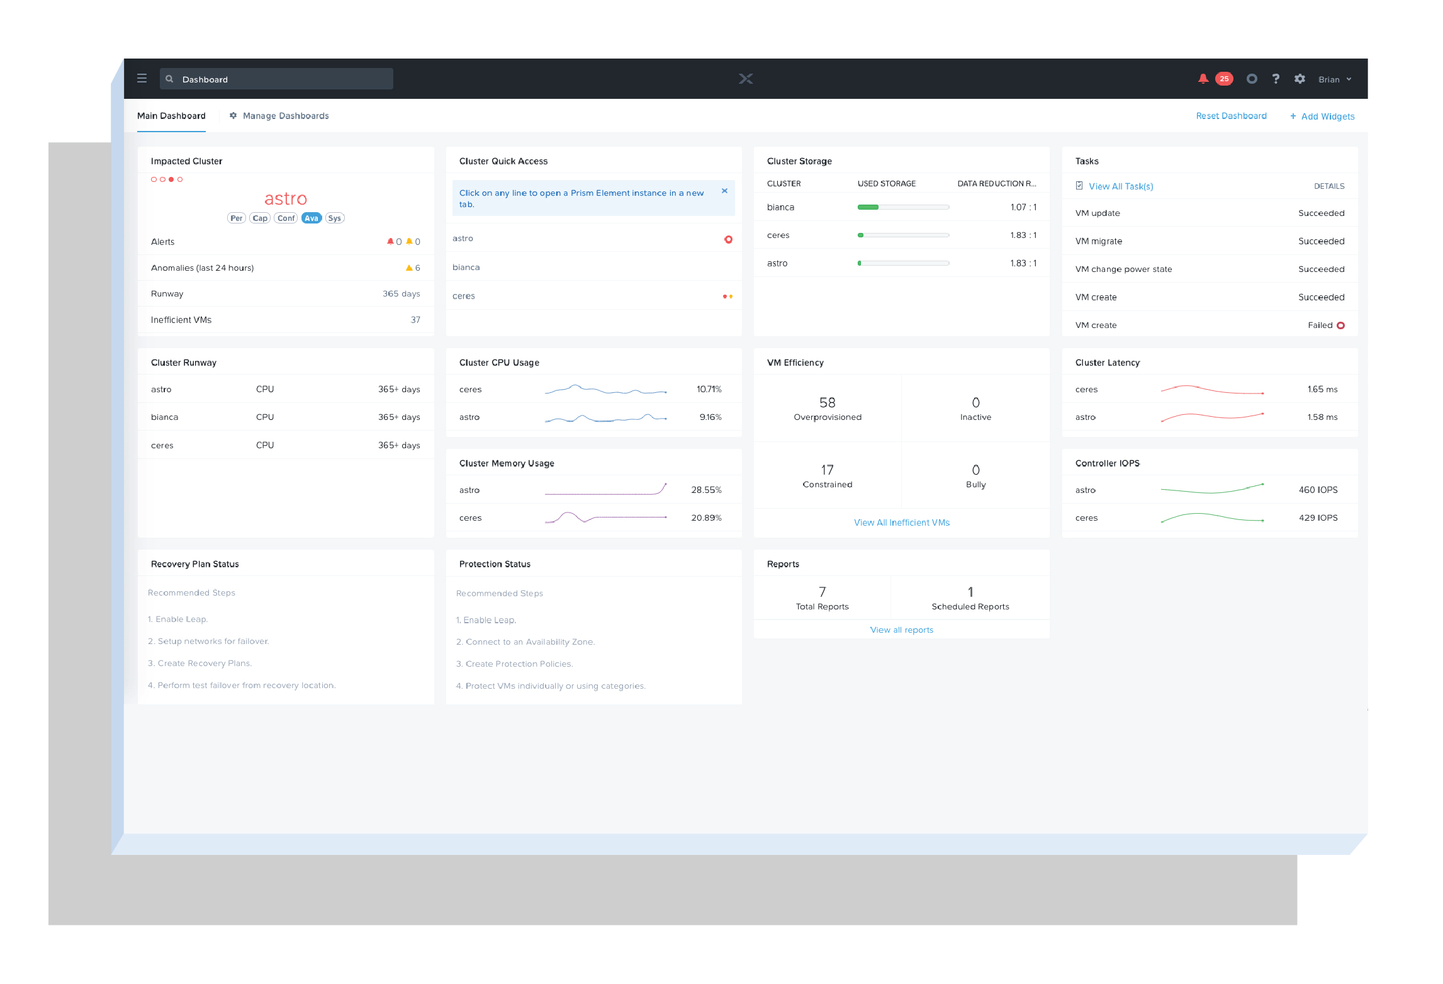Image resolution: width=1443 pixels, height=984 pixels.
Task: Expand the notification badge showing 25 alerts
Action: [1220, 78]
